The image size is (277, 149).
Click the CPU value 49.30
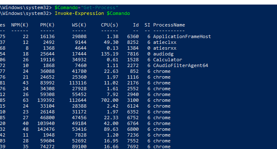(111, 42)
